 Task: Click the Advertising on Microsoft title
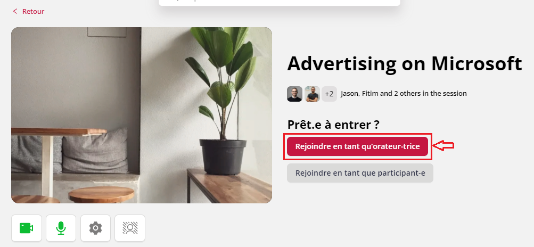(x=405, y=63)
